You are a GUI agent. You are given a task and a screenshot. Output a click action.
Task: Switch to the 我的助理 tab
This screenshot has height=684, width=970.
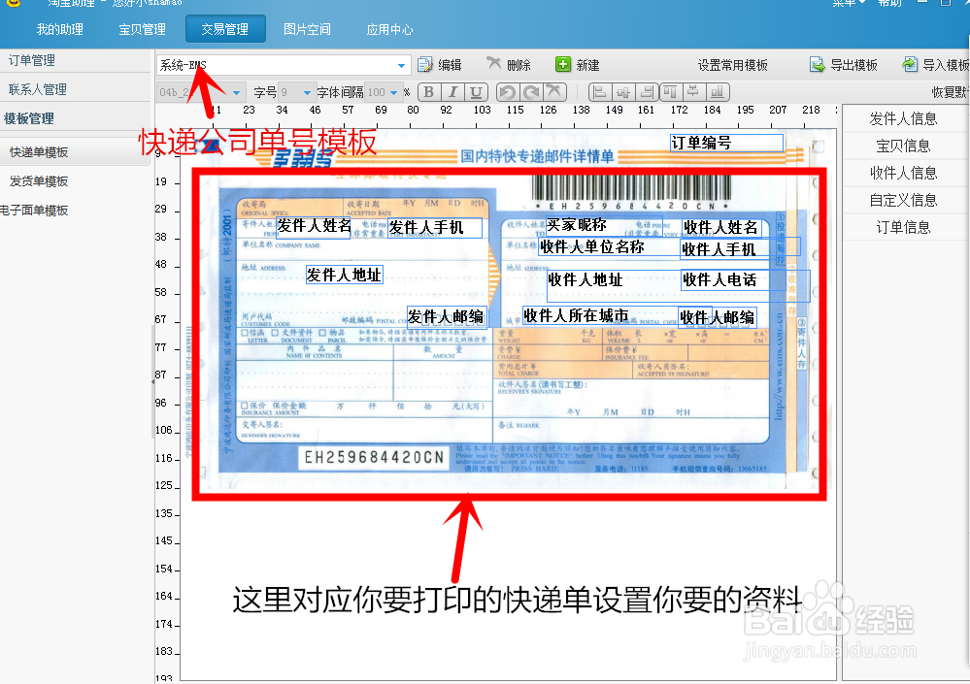(x=59, y=29)
